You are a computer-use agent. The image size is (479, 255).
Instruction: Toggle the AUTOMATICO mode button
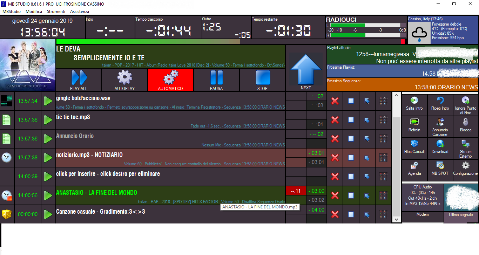click(170, 80)
